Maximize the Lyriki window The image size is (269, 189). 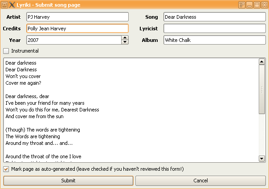(257, 5)
